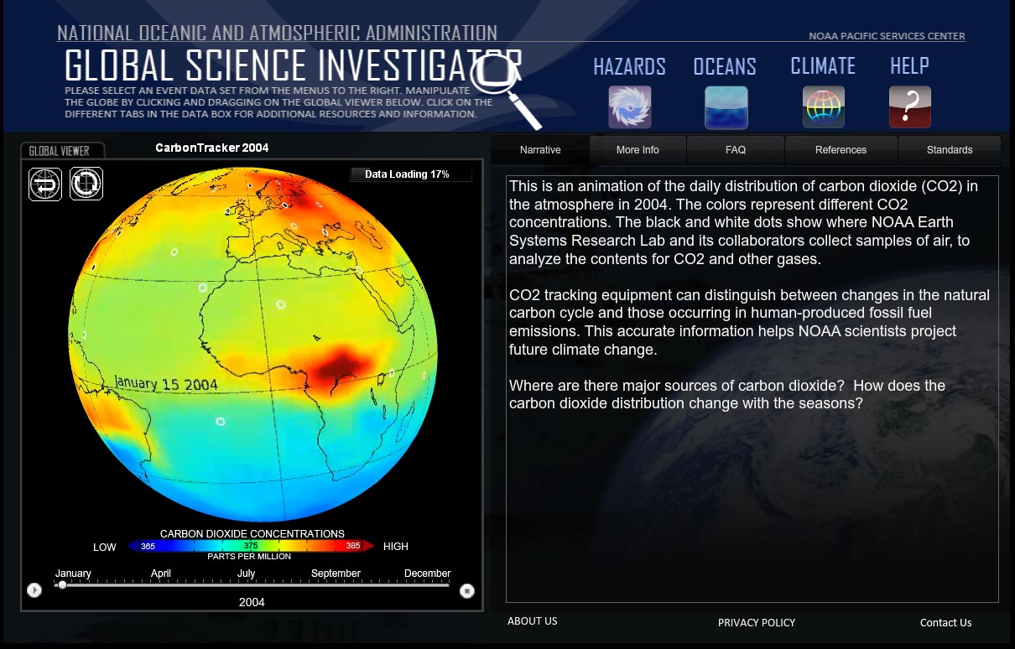Click the LOW label of the legend
The image size is (1015, 649).
[105, 547]
